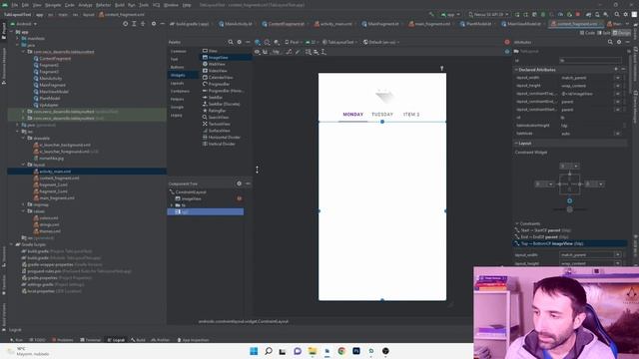Open Terminal tool window tab

click(x=91, y=340)
